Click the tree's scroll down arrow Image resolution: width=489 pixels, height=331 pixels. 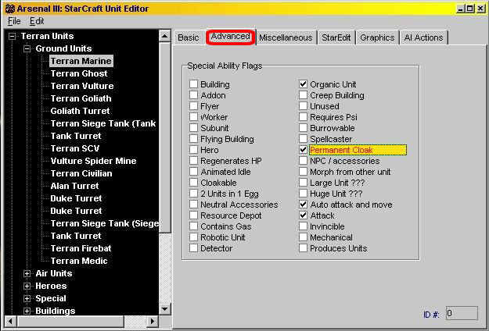point(164,309)
